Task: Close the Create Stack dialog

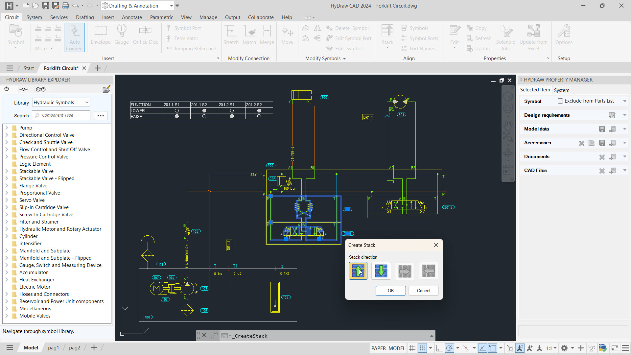Action: 436,245
